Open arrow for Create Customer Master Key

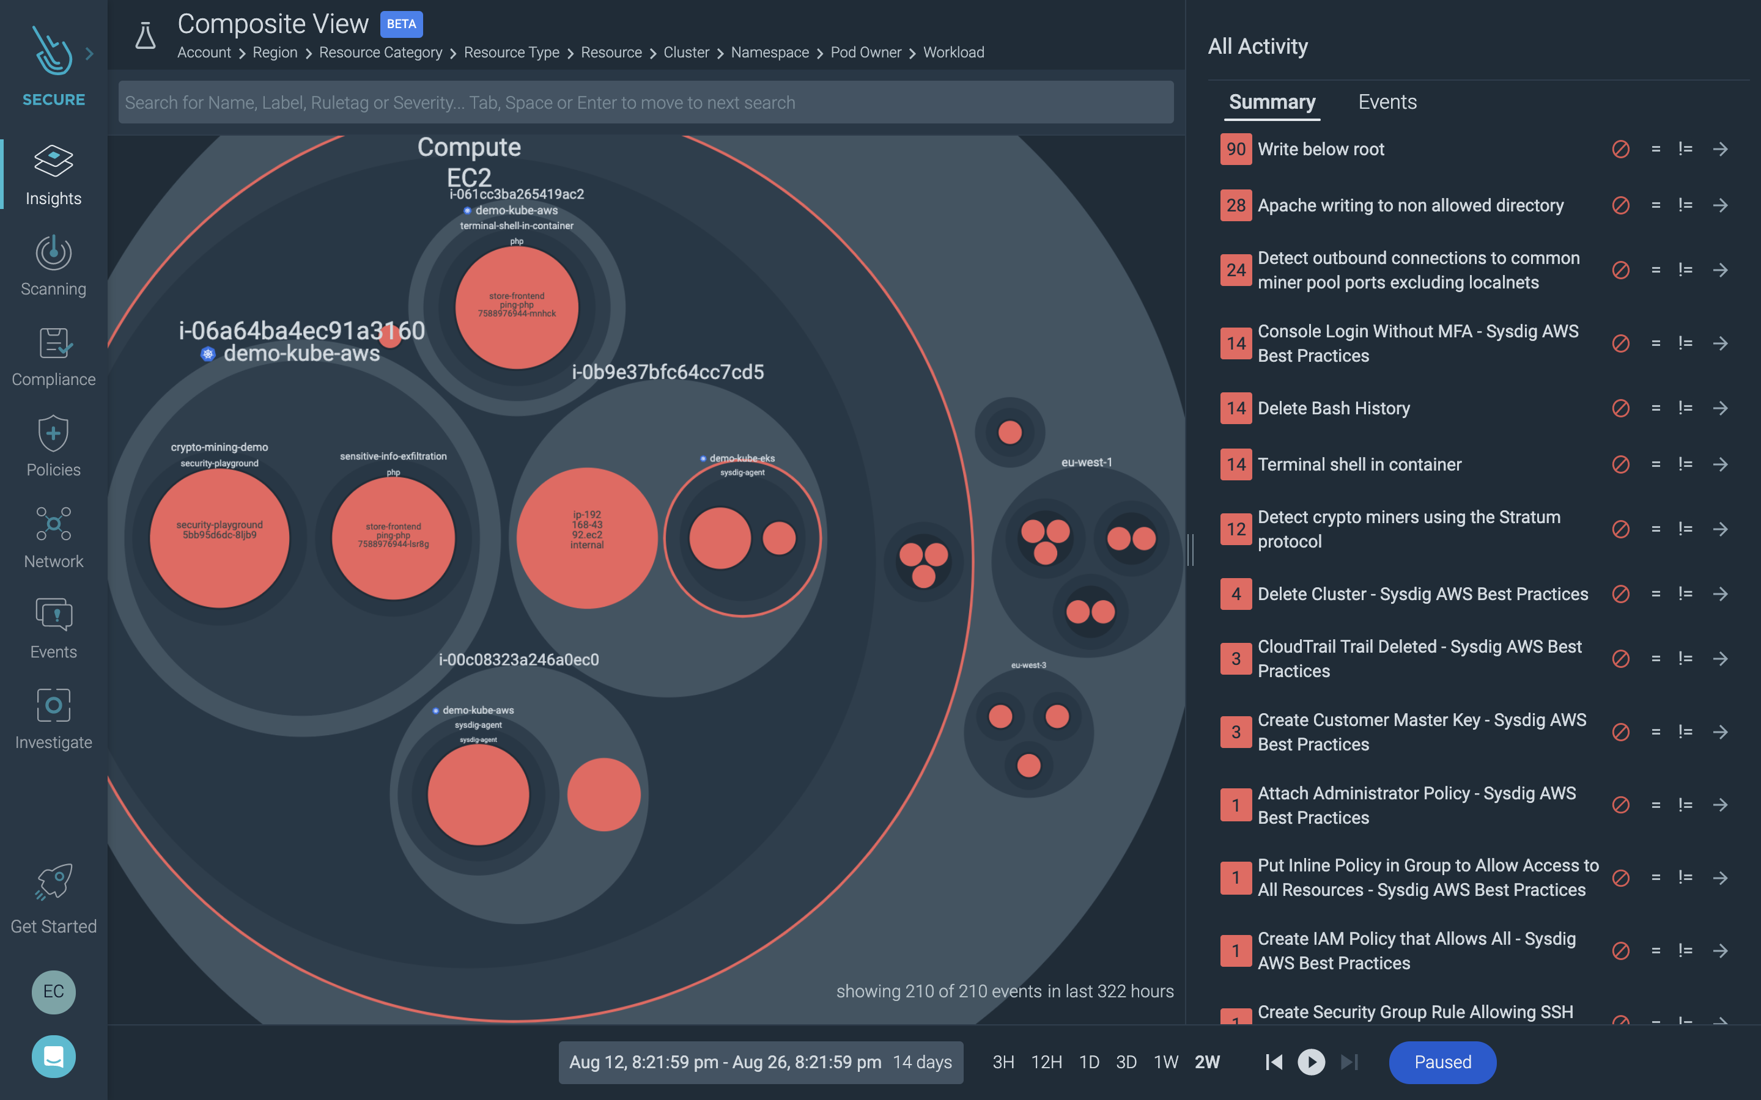point(1720,732)
